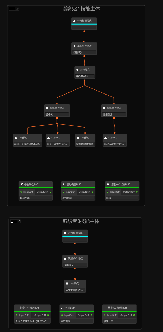Screen dimensions: 163x332
Task: Edit the 碰撞伤害 field on 瞬时伤害Buff
Action: 78,198
